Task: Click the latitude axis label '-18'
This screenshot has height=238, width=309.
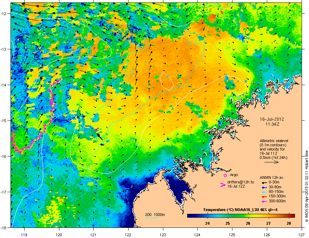Action: pos(4,227)
